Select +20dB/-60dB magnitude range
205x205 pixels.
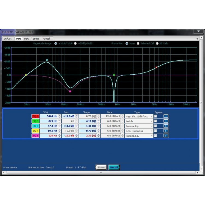(x=75, y=43)
